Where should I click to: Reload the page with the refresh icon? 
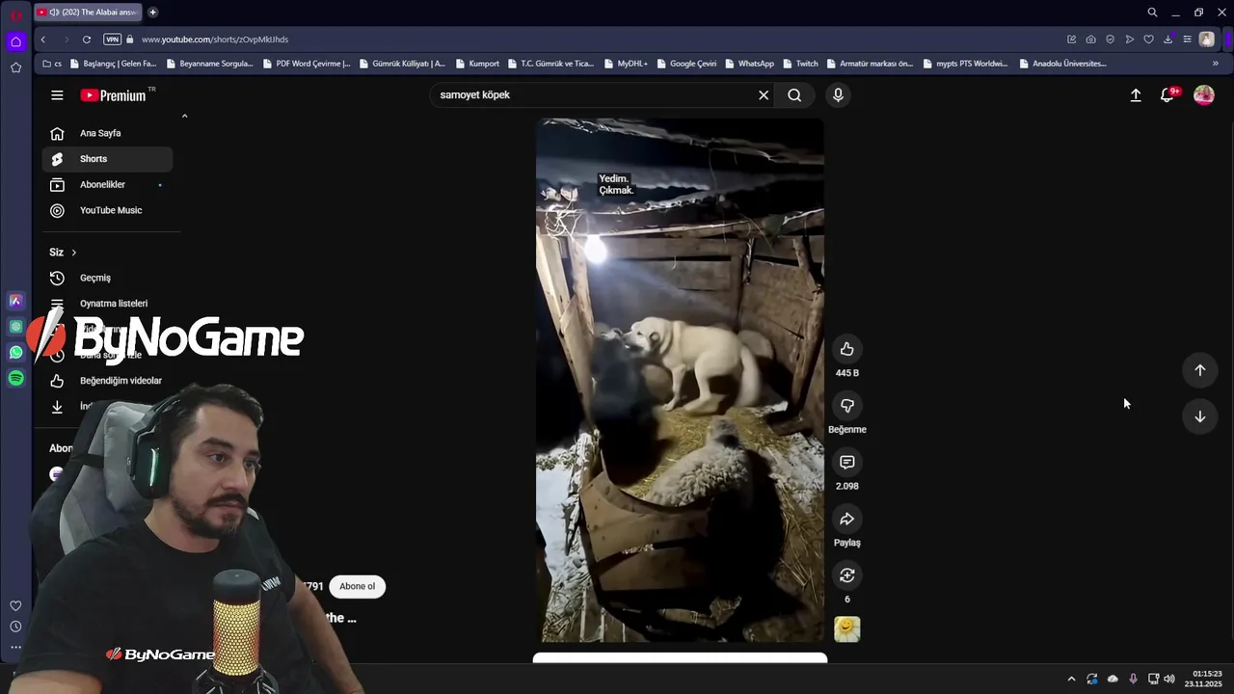click(x=87, y=40)
